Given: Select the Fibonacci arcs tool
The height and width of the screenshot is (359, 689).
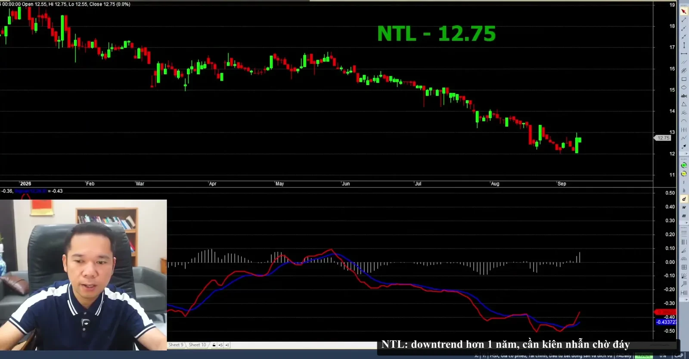Looking at the screenshot, I should [684, 259].
